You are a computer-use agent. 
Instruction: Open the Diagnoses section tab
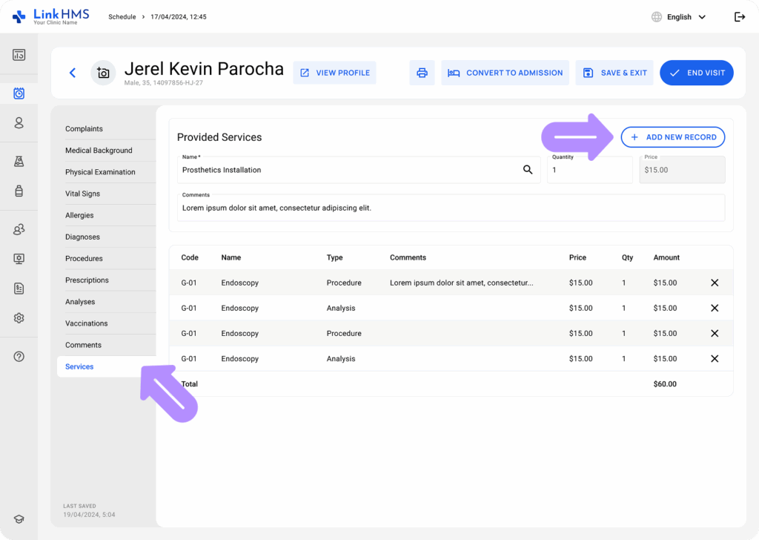tap(82, 237)
